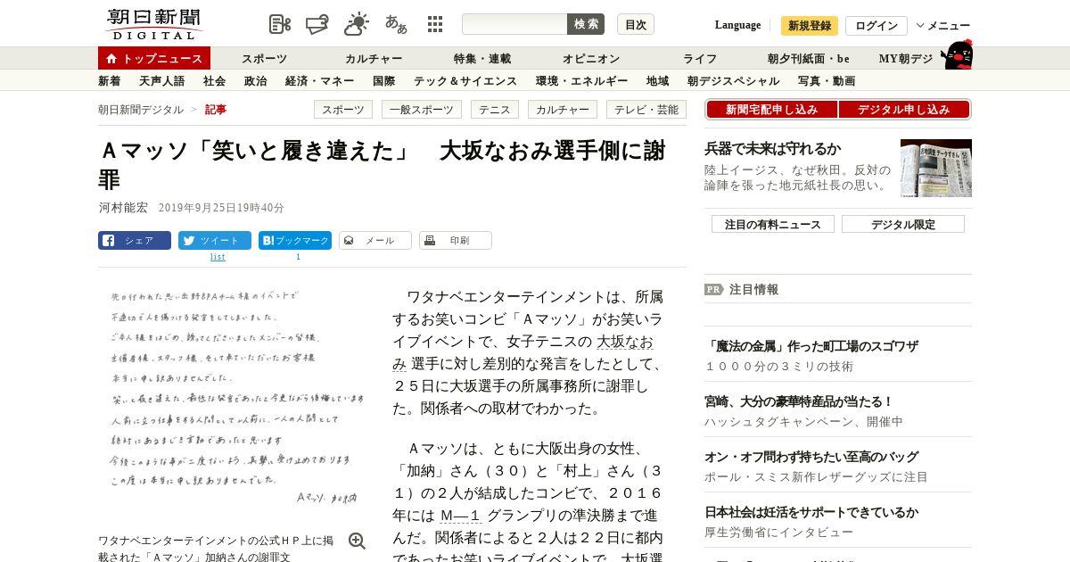Open 新着 in the sub navigation
The height and width of the screenshot is (562, 1070).
[109, 80]
